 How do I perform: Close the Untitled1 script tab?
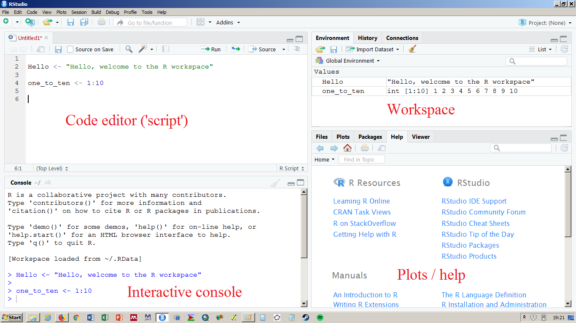point(46,38)
